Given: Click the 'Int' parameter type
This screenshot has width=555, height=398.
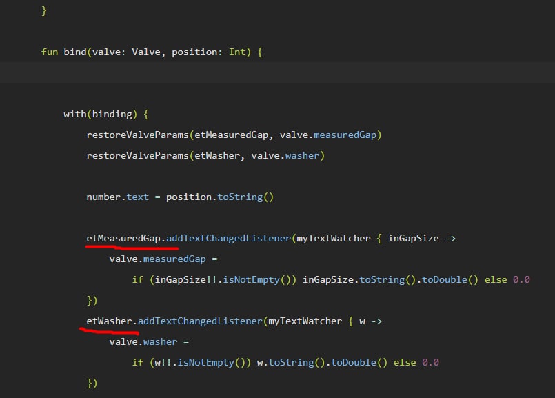Looking at the screenshot, I should click(x=237, y=52).
